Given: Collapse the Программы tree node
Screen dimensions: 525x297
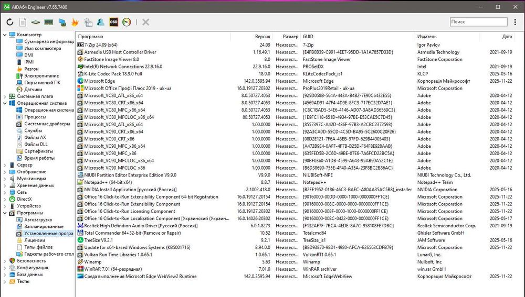Looking at the screenshot, I should click(5, 213).
